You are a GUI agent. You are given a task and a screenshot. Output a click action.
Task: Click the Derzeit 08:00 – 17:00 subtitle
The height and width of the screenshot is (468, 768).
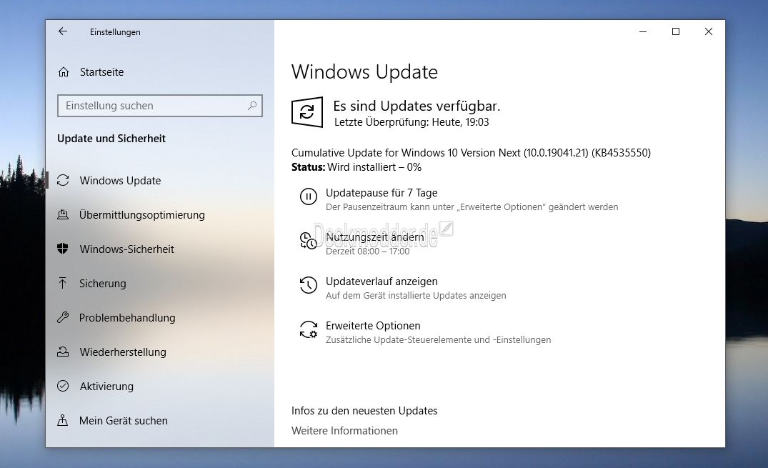[367, 252]
